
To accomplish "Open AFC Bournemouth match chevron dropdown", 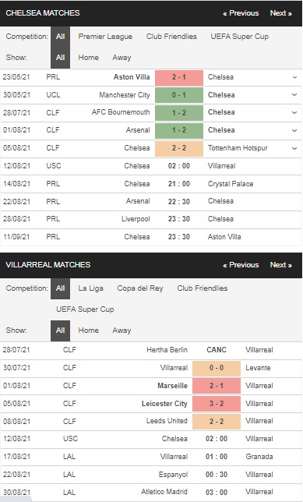I will (294, 112).
